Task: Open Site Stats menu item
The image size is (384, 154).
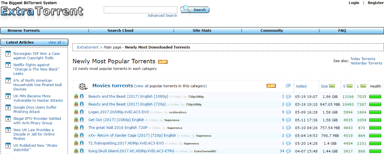Action: click(202, 31)
